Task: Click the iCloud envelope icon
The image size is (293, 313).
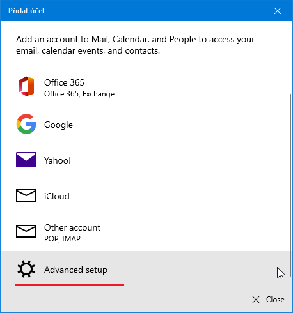Action: (x=26, y=195)
